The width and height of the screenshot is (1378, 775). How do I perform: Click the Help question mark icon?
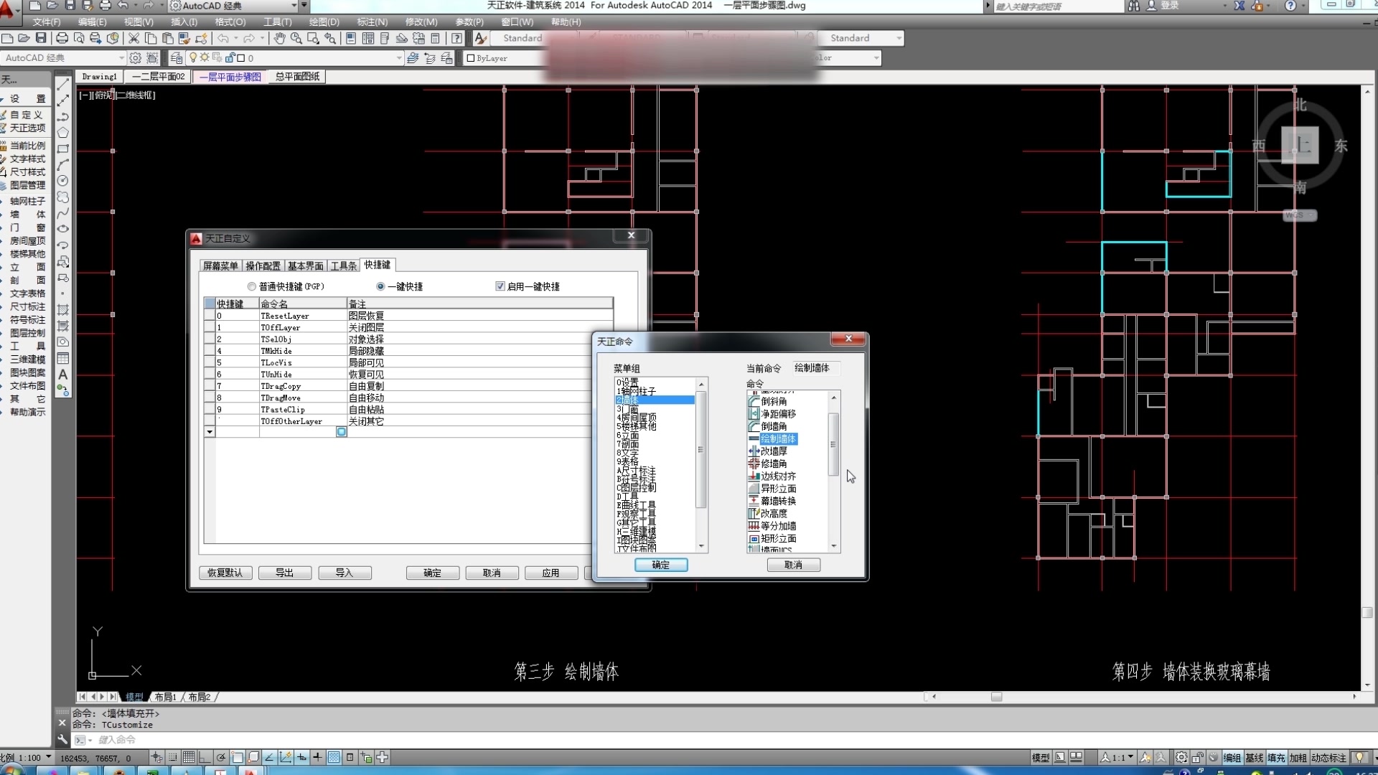[x=456, y=38]
